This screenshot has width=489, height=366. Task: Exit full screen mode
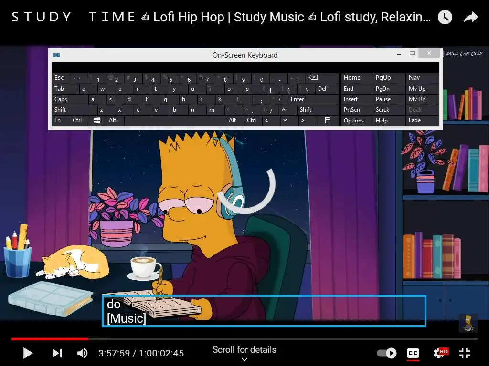click(x=465, y=353)
